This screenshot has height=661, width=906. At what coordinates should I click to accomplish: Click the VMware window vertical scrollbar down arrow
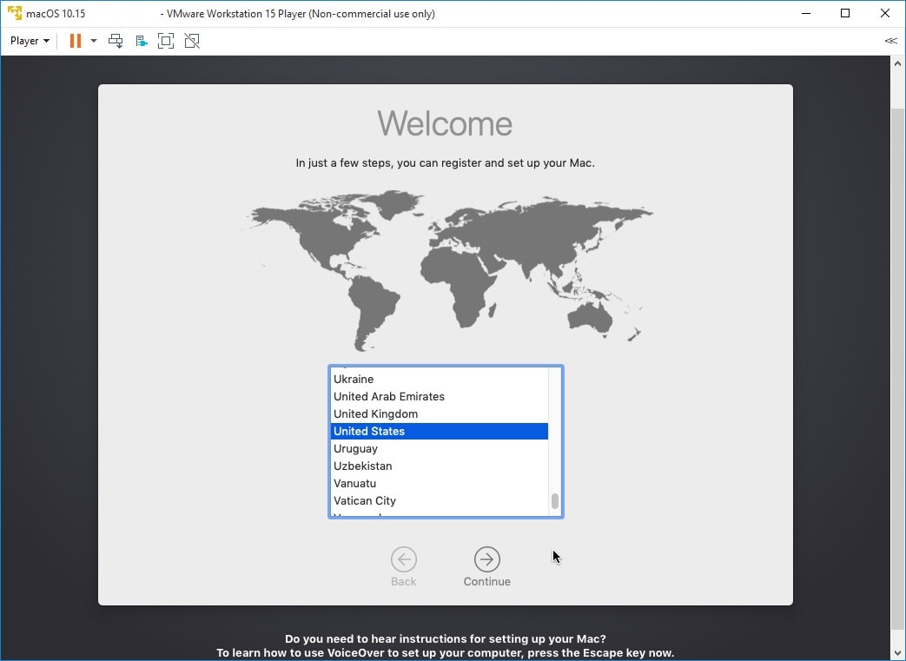coord(898,652)
